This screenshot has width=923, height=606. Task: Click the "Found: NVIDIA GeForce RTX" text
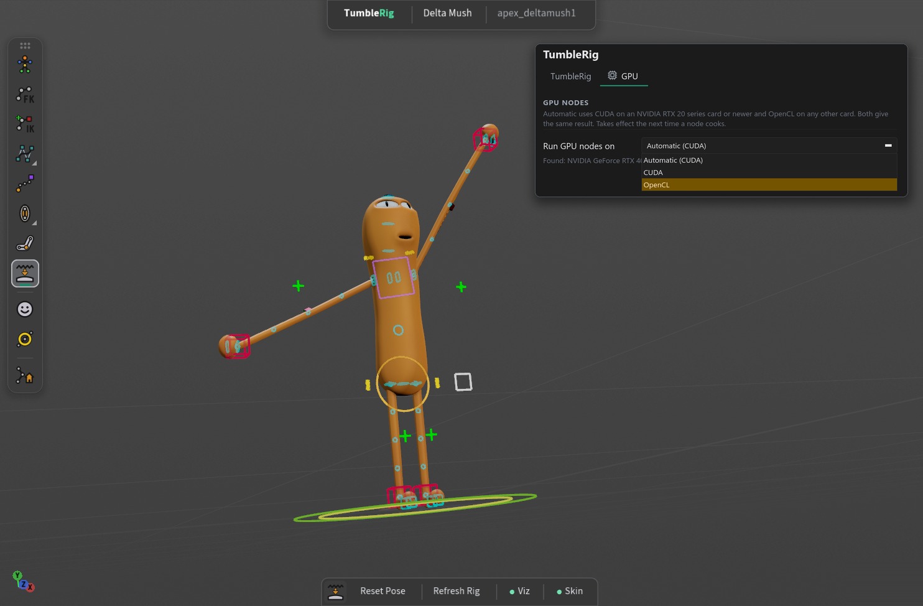(x=592, y=161)
